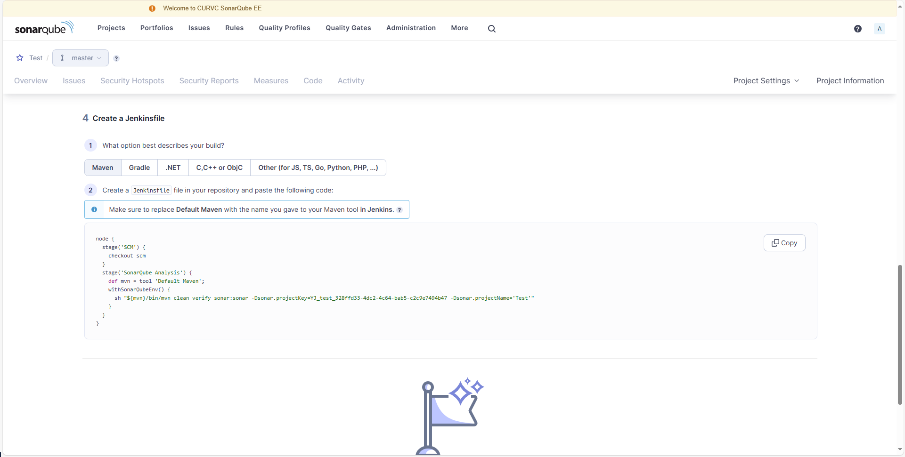
Task: Click the page vertical scrollbar thumb
Action: coord(900,334)
